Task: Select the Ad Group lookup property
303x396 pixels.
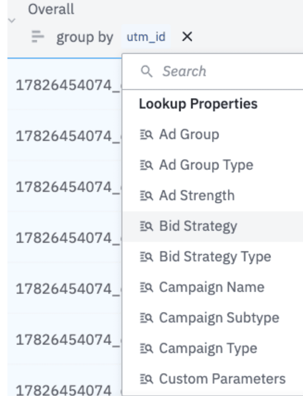Action: pyautogui.click(x=178, y=134)
